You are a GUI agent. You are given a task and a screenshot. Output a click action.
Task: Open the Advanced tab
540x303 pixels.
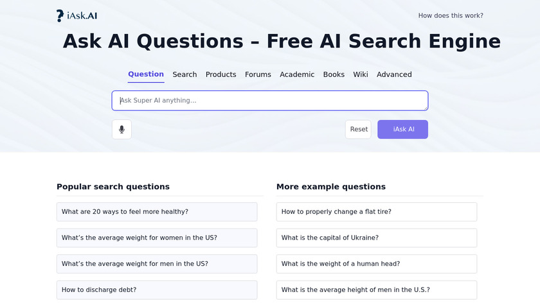click(x=394, y=74)
